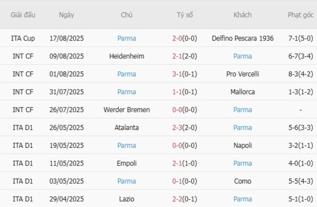The width and height of the screenshot is (317, 207).
Task: Click the Como away team name
Action: tap(242, 181)
